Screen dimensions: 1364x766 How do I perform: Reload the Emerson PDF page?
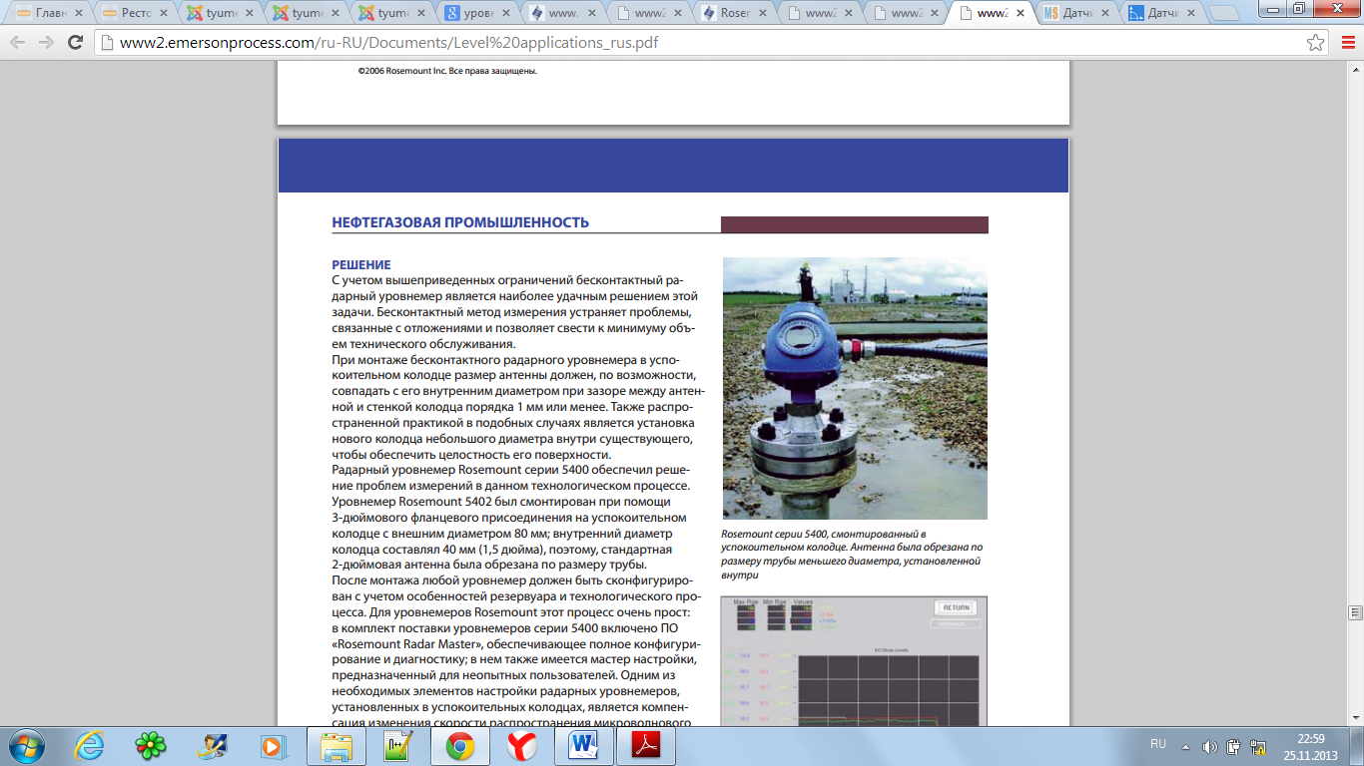tap(75, 43)
